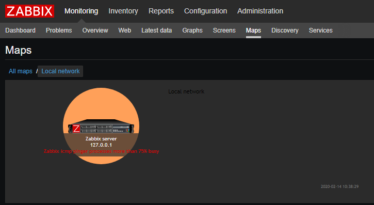Click the icmp pinger problem text
This screenshot has height=205, width=374.
[102, 151]
